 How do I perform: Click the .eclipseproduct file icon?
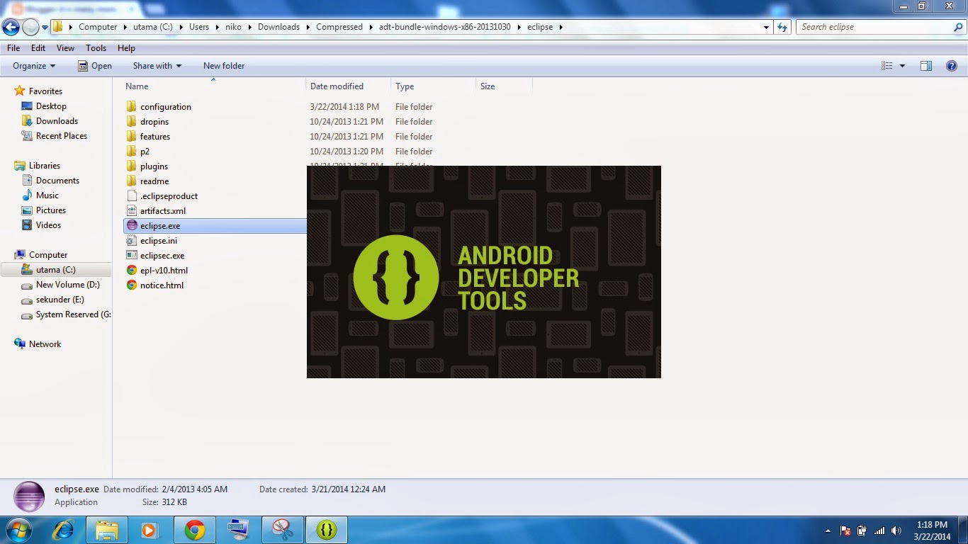(131, 195)
